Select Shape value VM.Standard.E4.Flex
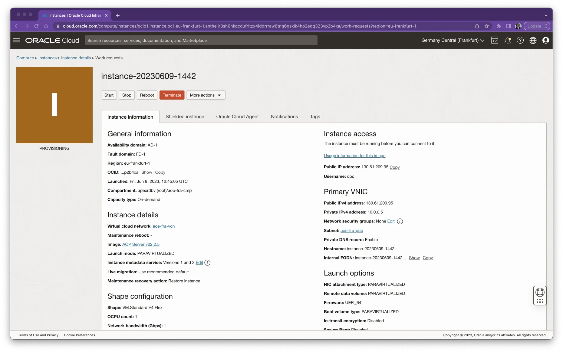This screenshot has height=352, width=563. [142, 308]
